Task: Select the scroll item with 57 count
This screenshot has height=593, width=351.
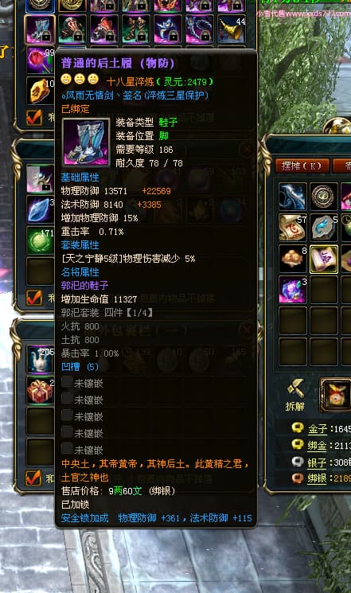Action: point(293,228)
